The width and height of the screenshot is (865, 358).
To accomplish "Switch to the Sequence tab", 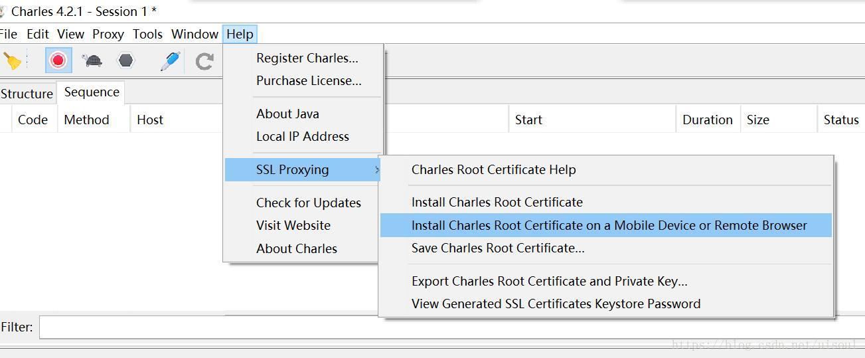I will click(92, 92).
